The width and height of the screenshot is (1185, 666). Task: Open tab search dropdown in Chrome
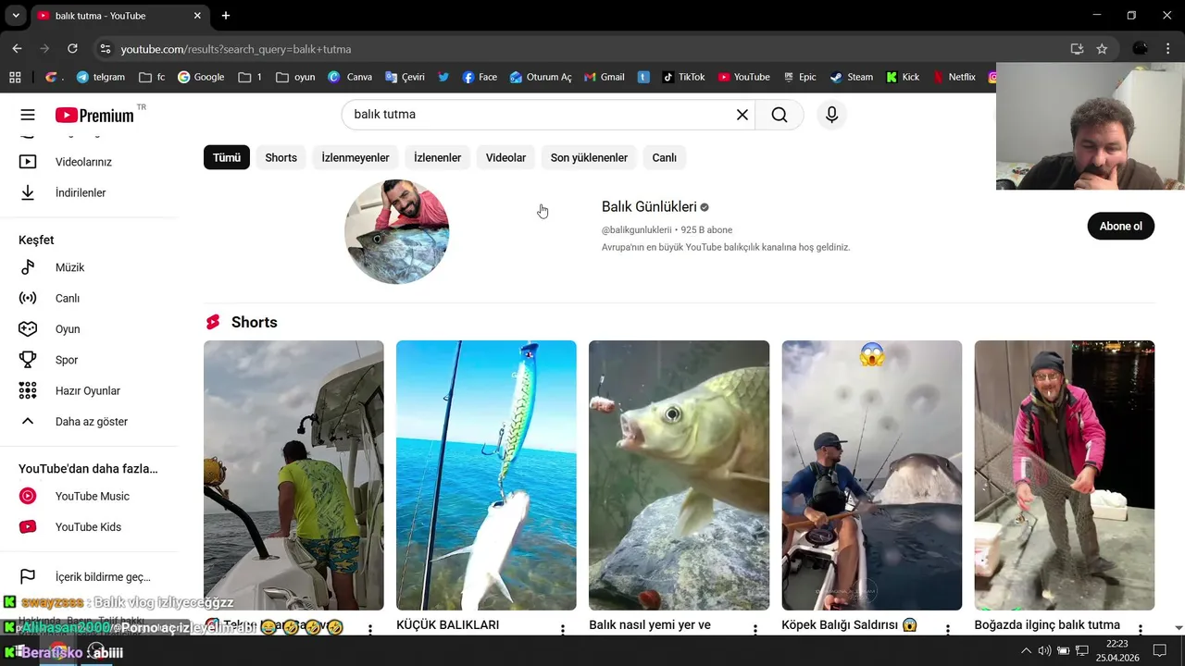[x=14, y=16]
